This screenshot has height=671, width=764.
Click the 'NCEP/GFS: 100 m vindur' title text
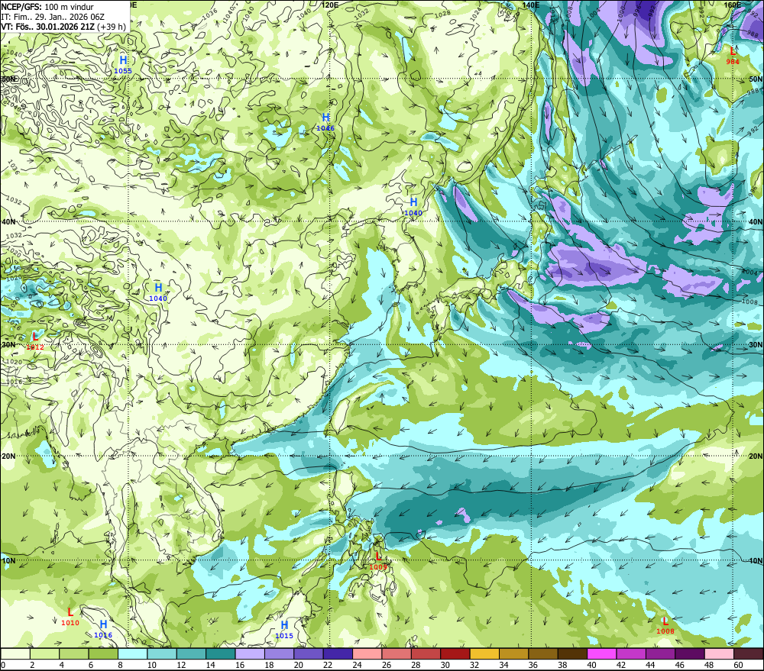(47, 7)
